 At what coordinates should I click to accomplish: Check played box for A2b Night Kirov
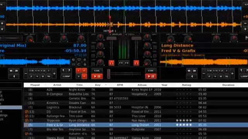pyautogui.click(x=26, y=90)
